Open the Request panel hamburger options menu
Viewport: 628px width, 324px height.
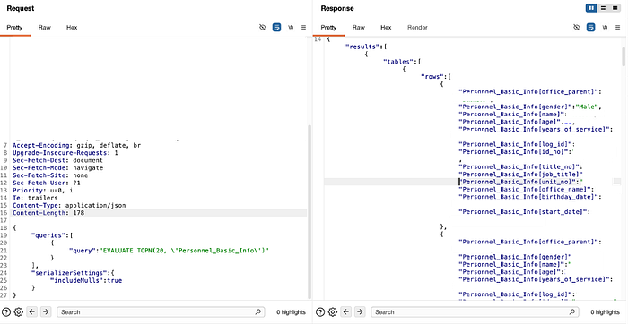303,27
